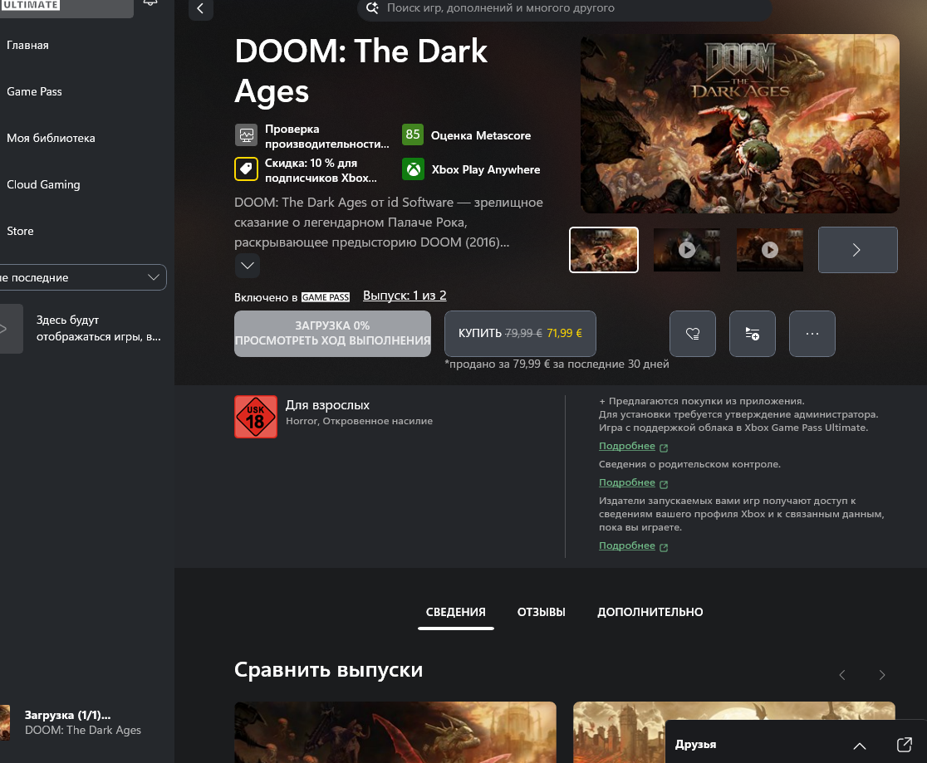Click Купить for 71,99 € button
The width and height of the screenshot is (927, 763).
point(520,334)
